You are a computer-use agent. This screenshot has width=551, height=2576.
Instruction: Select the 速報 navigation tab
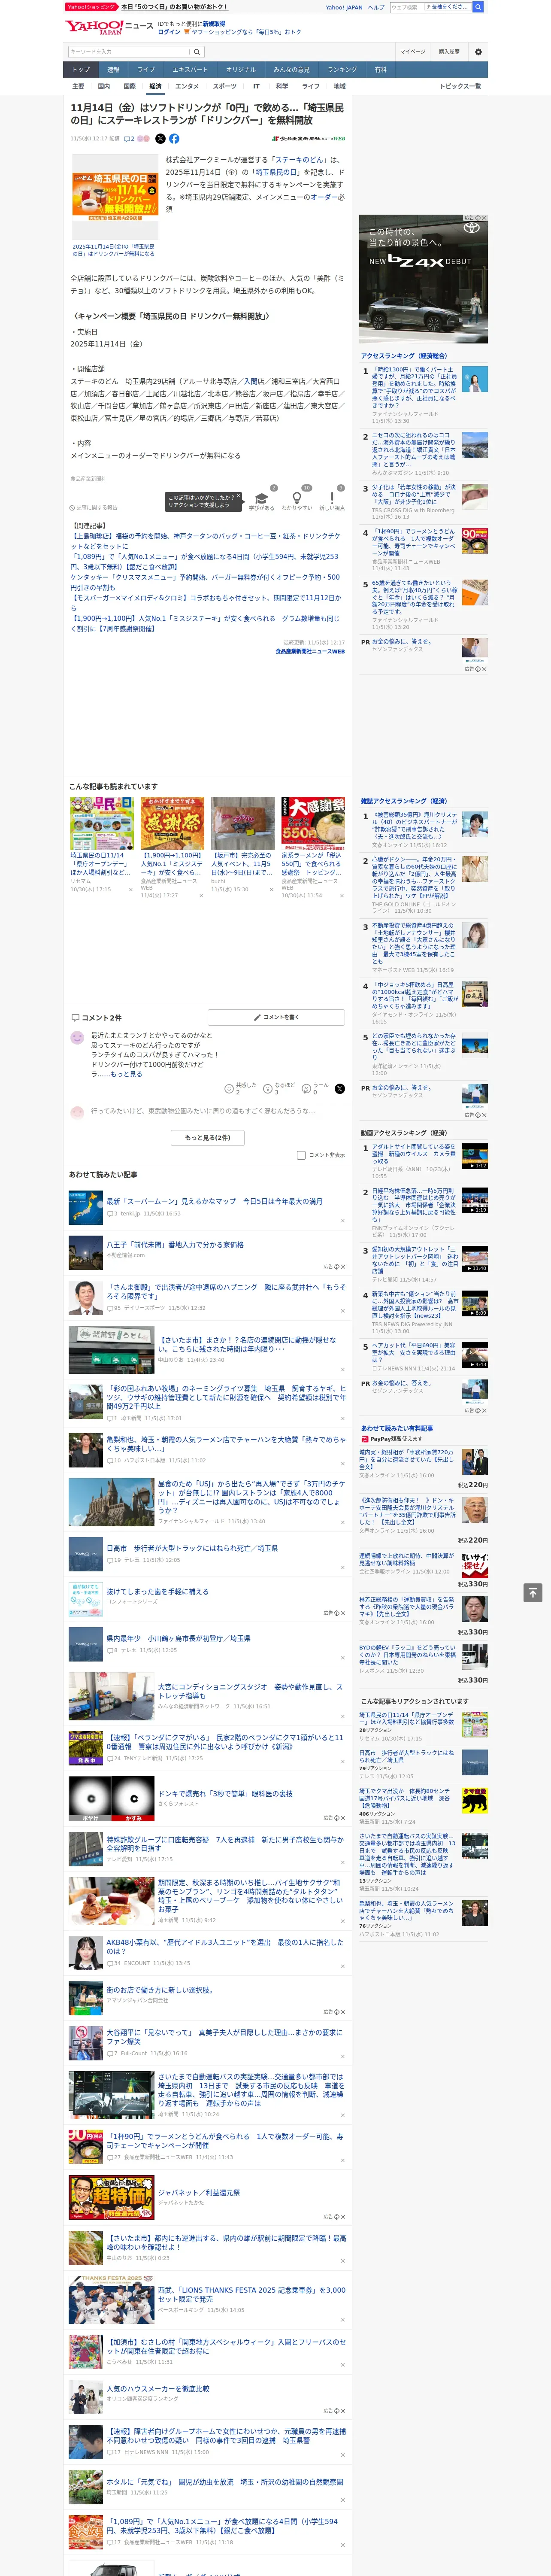[x=113, y=70]
